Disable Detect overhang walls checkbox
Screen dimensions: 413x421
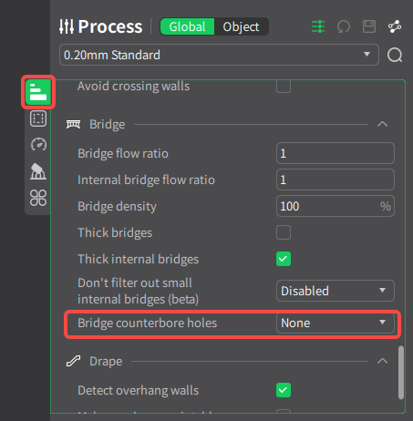[284, 390]
